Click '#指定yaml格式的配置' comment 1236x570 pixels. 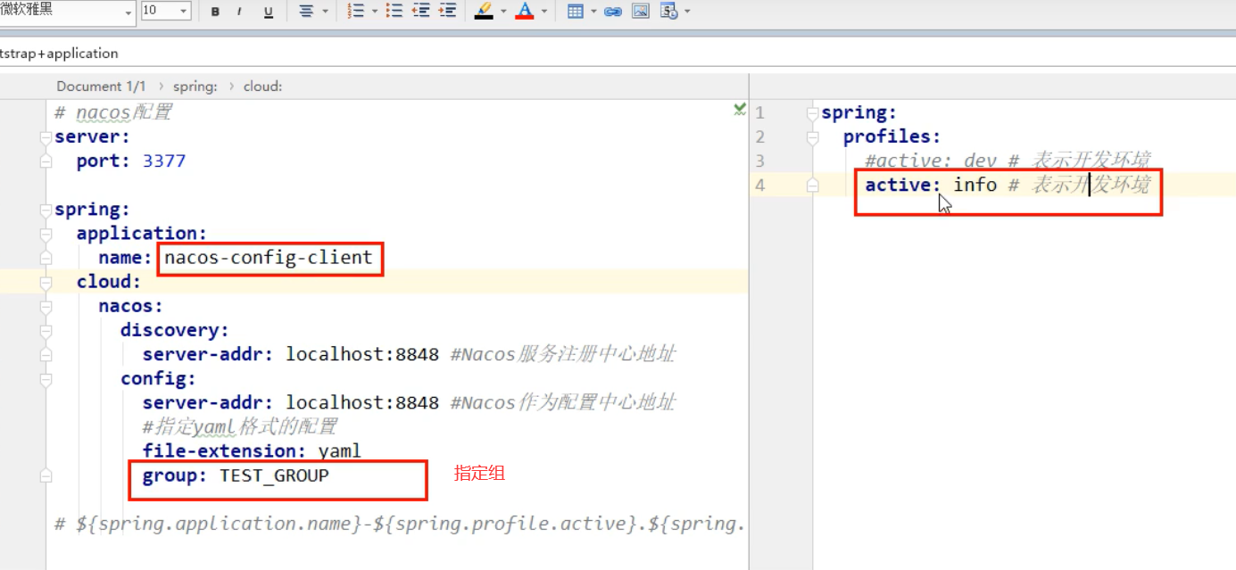tap(240, 427)
